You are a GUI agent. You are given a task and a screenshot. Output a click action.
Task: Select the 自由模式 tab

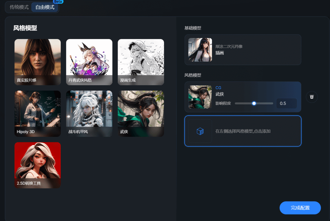pos(45,7)
